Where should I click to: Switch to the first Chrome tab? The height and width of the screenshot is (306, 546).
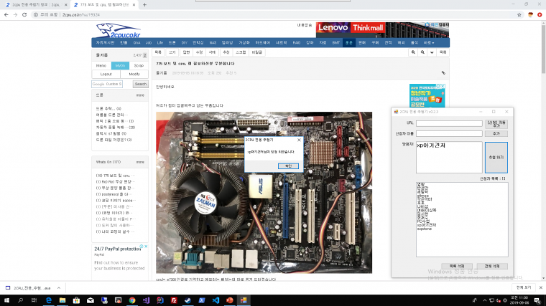tap(35, 5)
